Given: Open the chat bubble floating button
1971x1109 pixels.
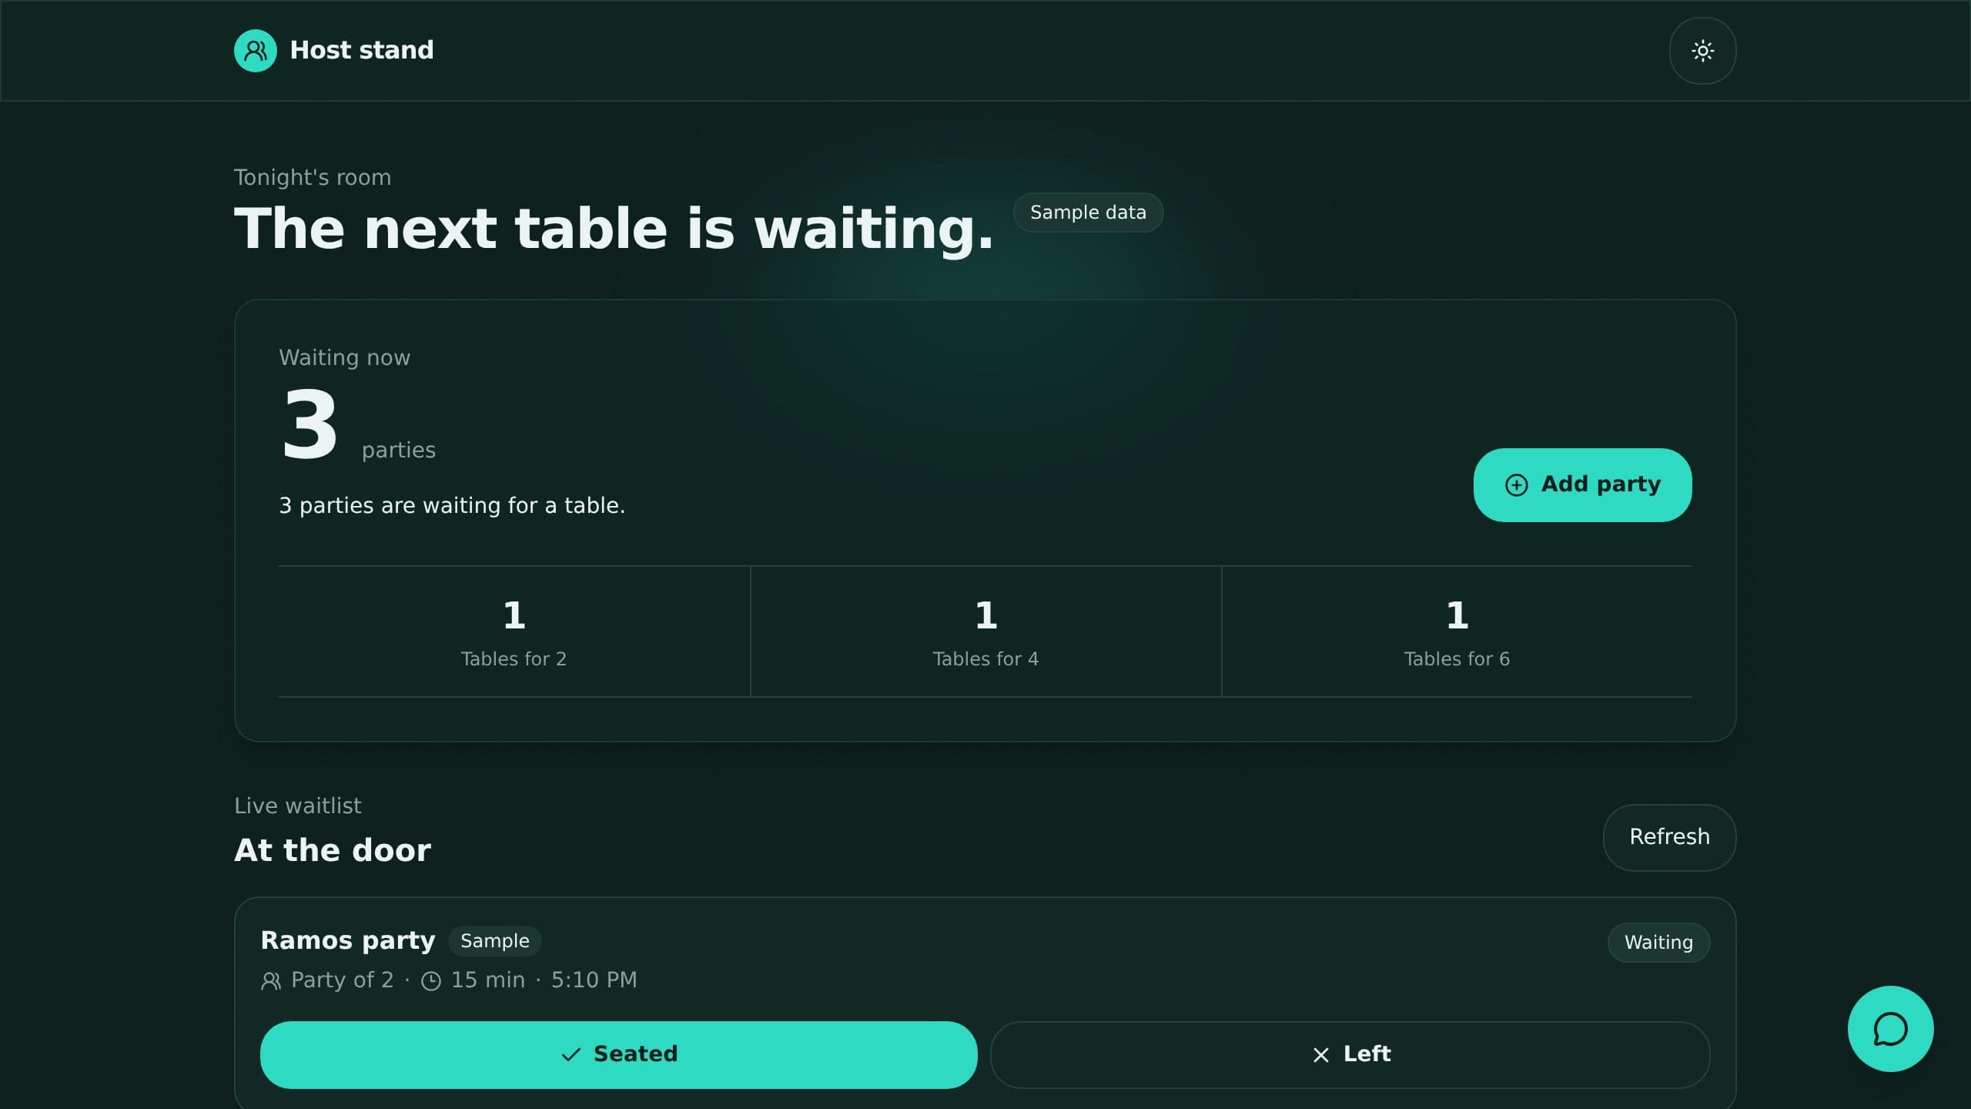Looking at the screenshot, I should (x=1890, y=1029).
